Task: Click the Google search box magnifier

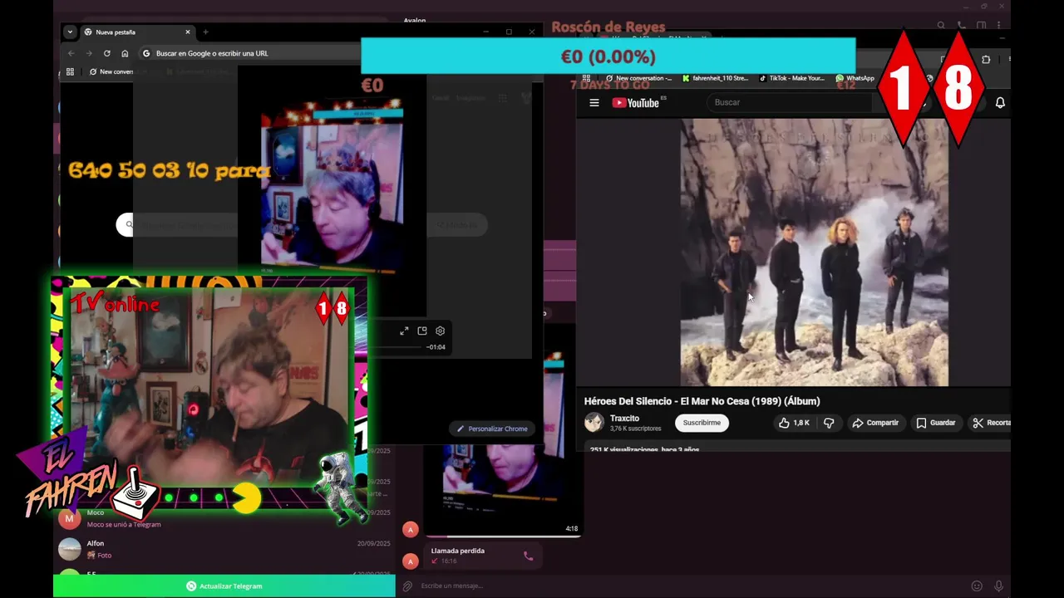Action: click(x=128, y=224)
